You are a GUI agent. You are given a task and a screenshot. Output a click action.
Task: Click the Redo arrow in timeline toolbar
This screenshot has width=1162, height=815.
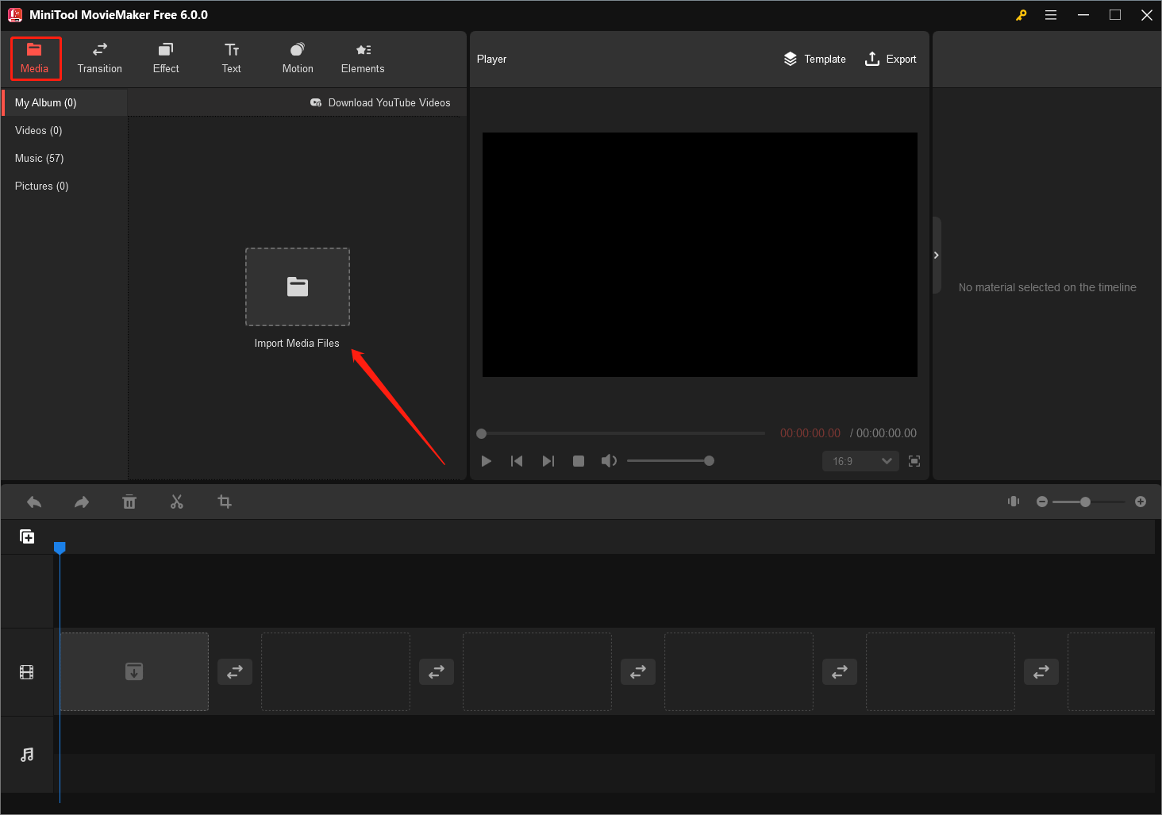tap(82, 502)
